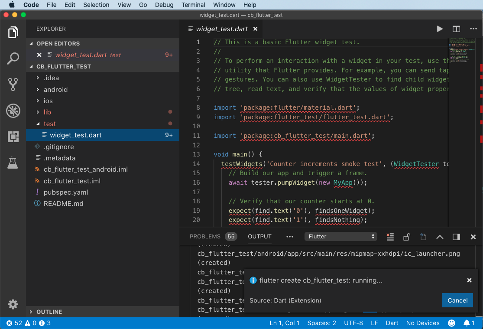483x329 pixels.
Task: Toggle output scroll lock
Action: (x=406, y=237)
